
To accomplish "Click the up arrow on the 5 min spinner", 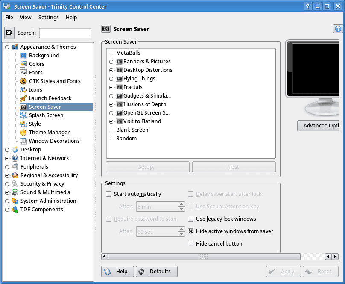I will pos(181,204).
